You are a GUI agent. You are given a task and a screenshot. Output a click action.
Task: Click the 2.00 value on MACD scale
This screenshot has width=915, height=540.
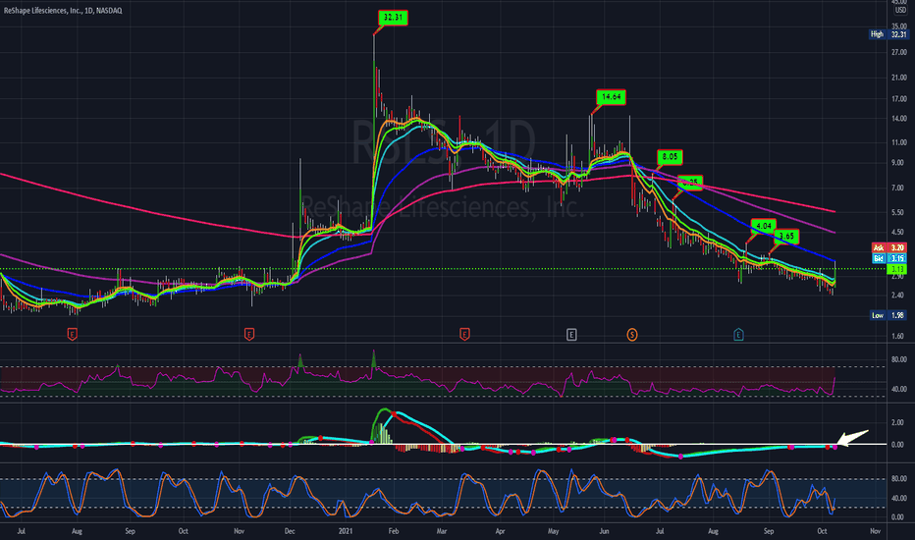(x=898, y=422)
